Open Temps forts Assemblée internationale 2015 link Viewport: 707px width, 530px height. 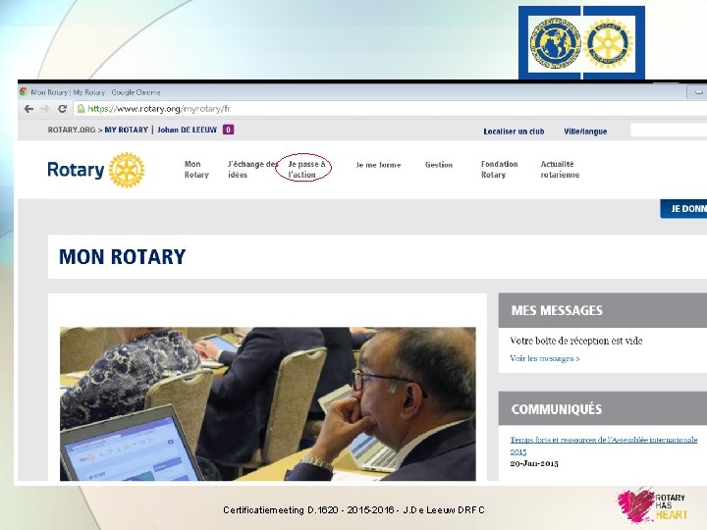pyautogui.click(x=604, y=445)
